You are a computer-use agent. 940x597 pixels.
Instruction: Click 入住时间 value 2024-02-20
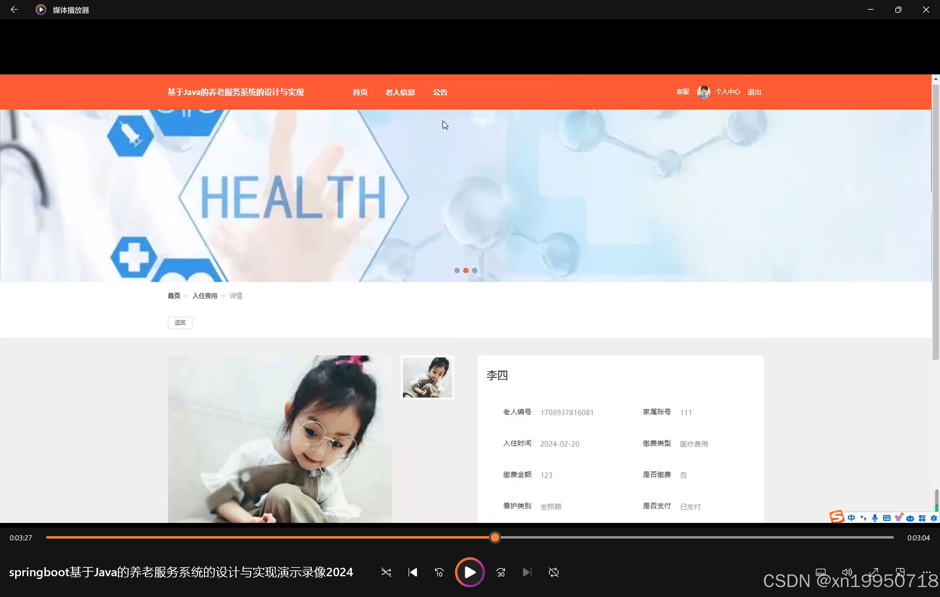click(x=560, y=444)
